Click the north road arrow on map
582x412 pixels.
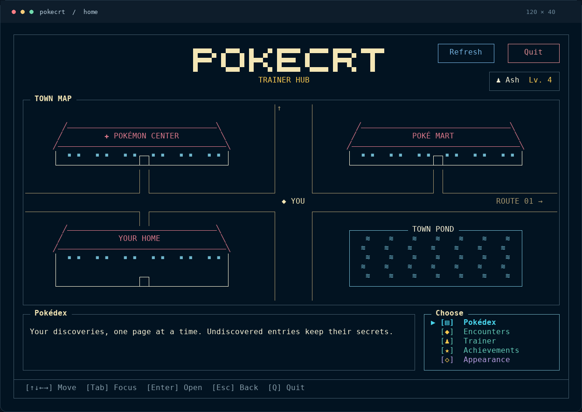[279, 108]
